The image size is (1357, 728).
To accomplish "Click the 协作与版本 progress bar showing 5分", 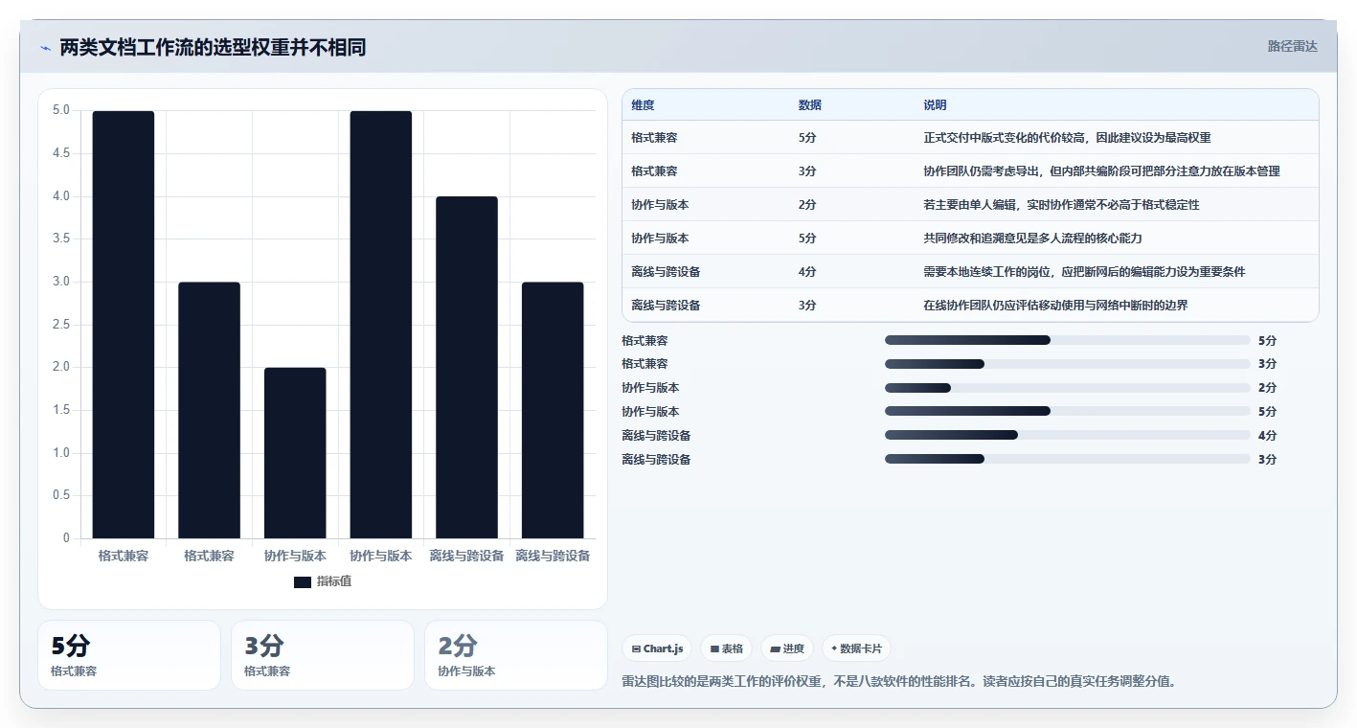I will [1068, 411].
